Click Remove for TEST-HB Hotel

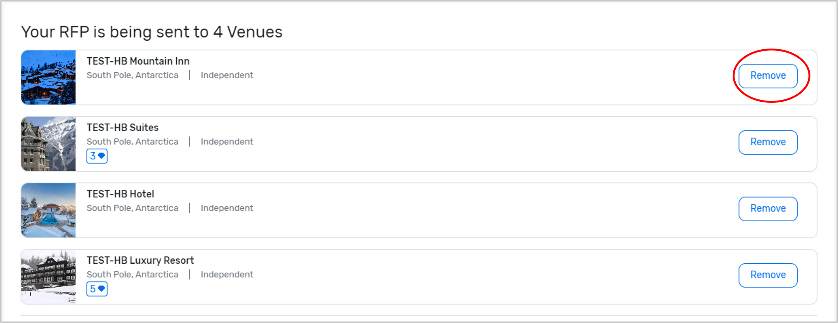pyautogui.click(x=767, y=209)
